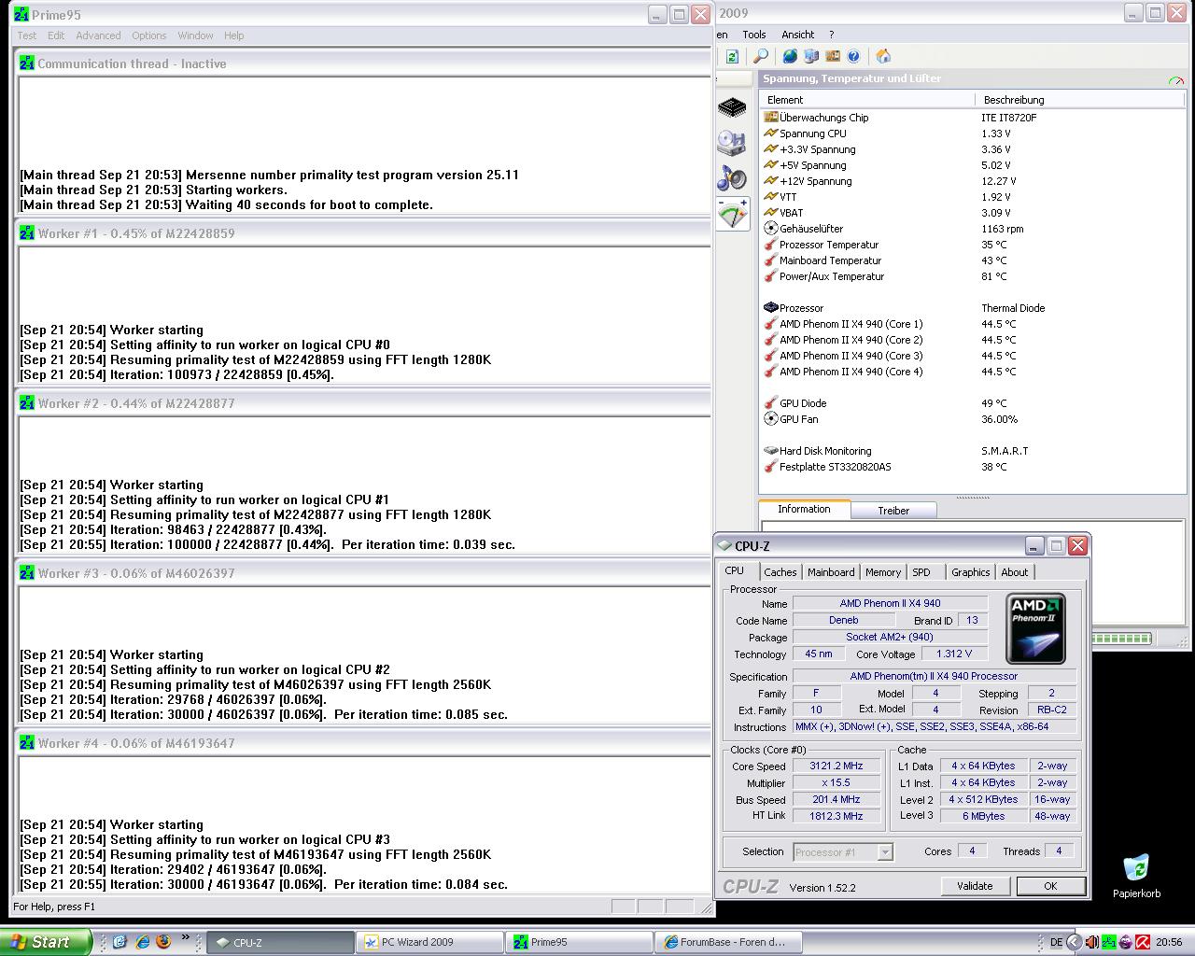This screenshot has height=956, width=1195.
Task: Click the Element column header in PC Wizard
Action: tap(867, 100)
